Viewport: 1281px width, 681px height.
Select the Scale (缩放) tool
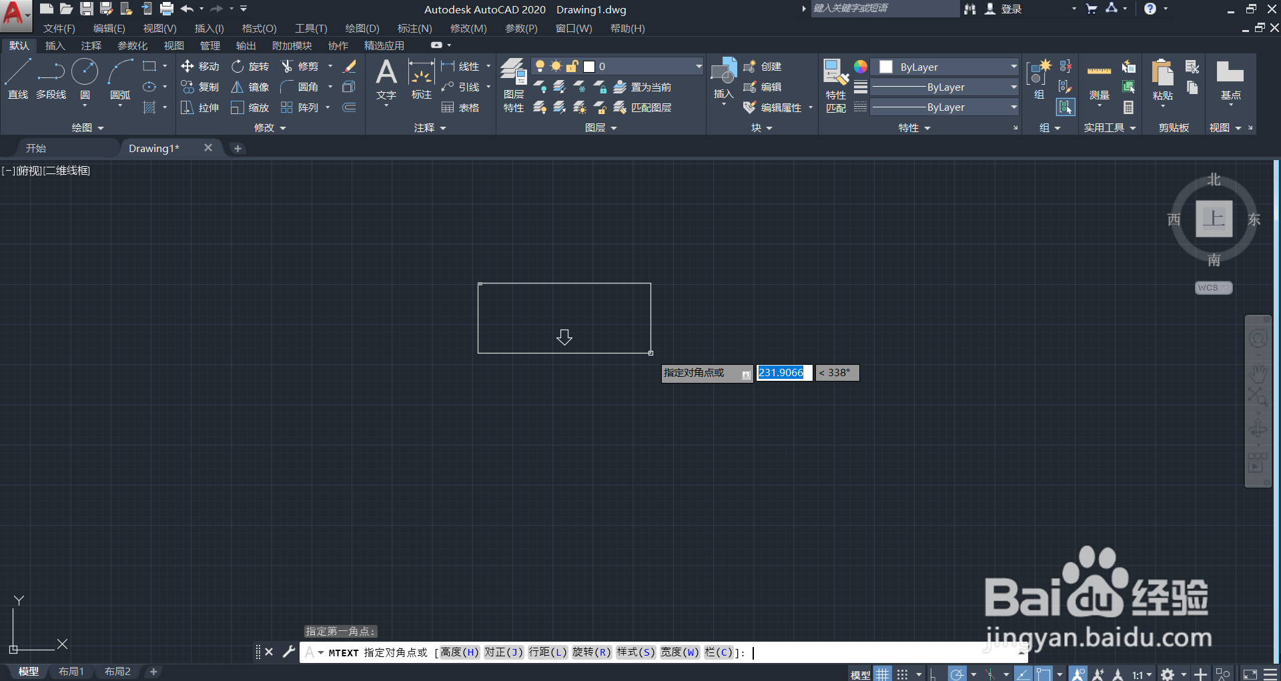(x=250, y=107)
